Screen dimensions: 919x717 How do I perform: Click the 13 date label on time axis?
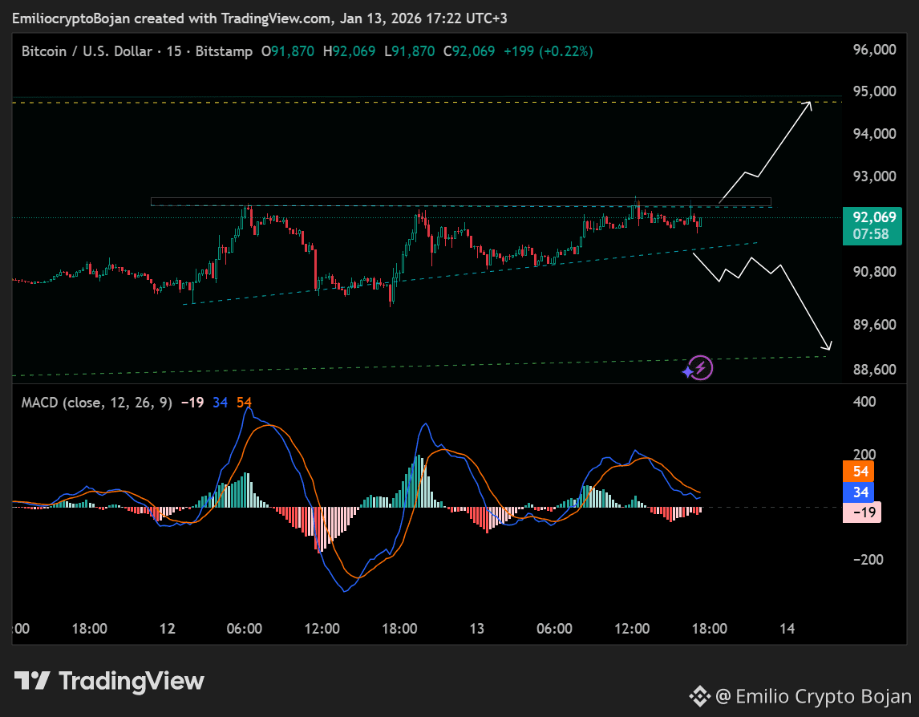coord(477,629)
